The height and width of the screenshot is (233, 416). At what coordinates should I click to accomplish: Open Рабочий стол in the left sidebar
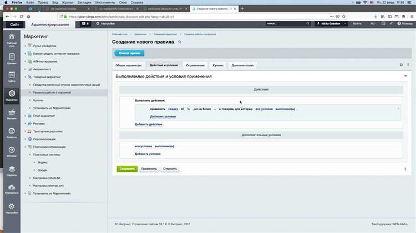(x=12, y=40)
